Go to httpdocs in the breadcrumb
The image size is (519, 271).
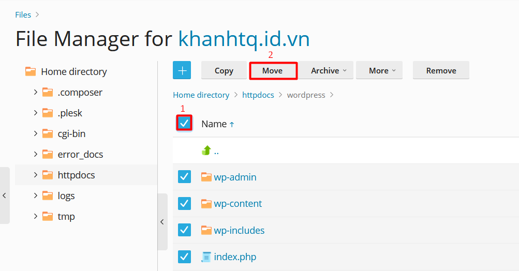point(258,95)
